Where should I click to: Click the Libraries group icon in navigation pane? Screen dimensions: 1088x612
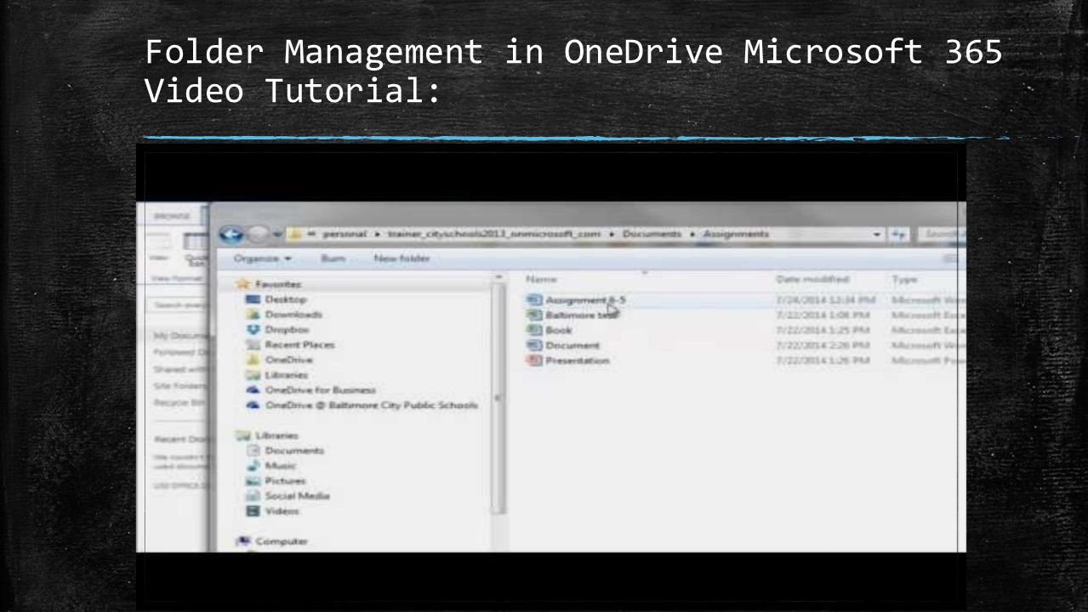pos(242,435)
